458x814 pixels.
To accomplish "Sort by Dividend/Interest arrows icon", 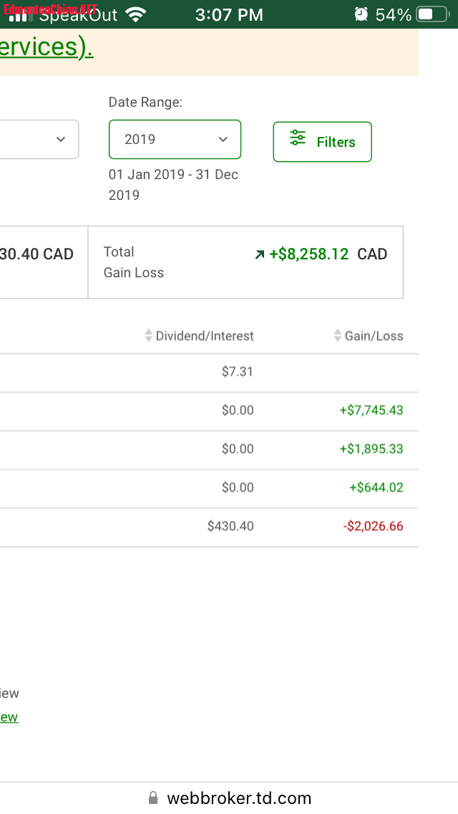I will coord(149,335).
